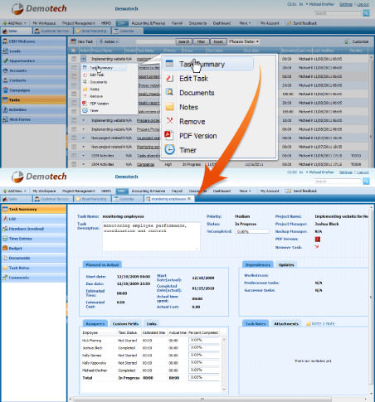Screen dimensions: 375x402
Task: Open Edit in the task sidebar
Action: [x=33, y=219]
